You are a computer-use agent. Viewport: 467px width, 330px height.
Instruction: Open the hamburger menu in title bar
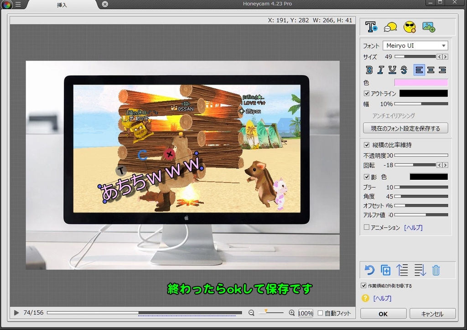[18, 4]
